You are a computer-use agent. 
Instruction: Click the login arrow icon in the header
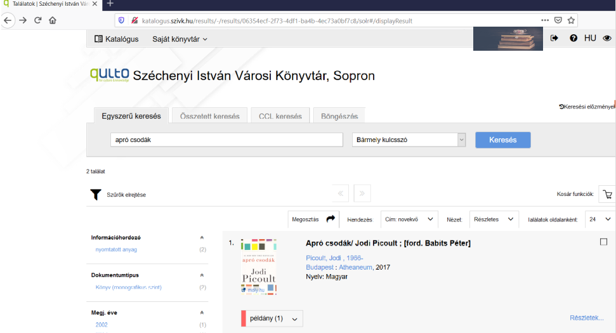554,38
